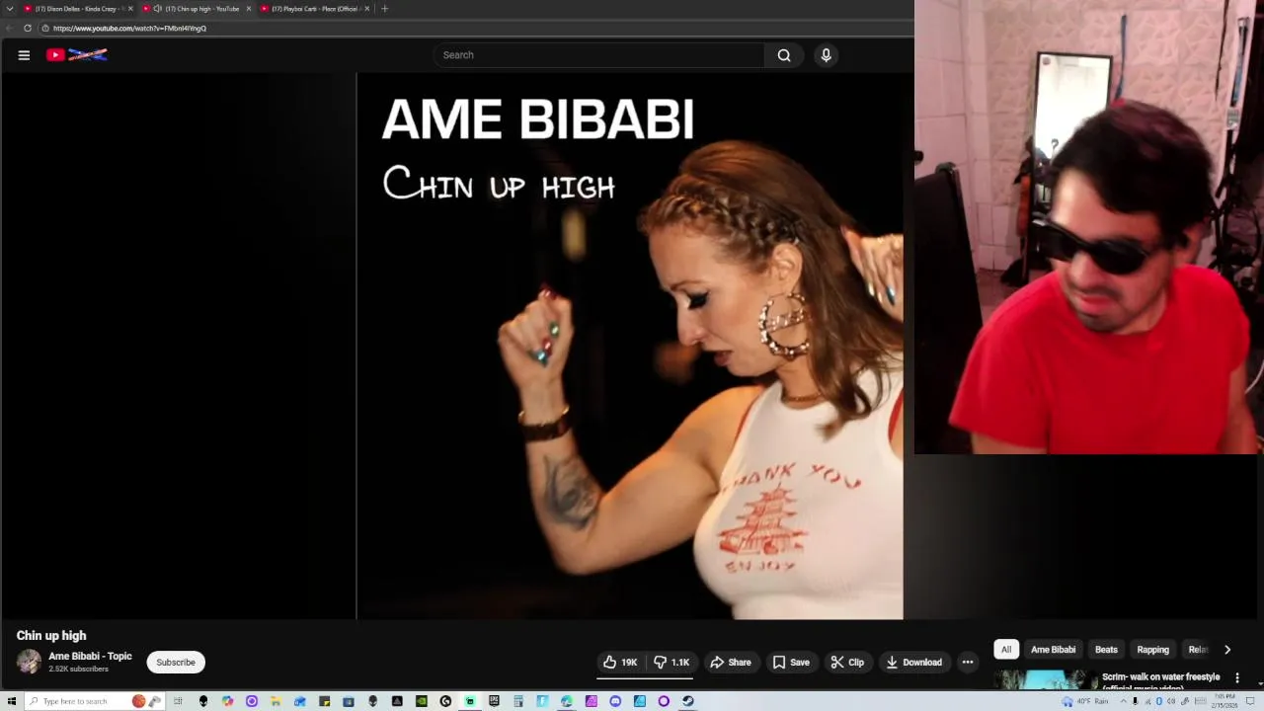The width and height of the screenshot is (1264, 711).
Task: Open File Explorer from taskbar
Action: click(x=275, y=701)
